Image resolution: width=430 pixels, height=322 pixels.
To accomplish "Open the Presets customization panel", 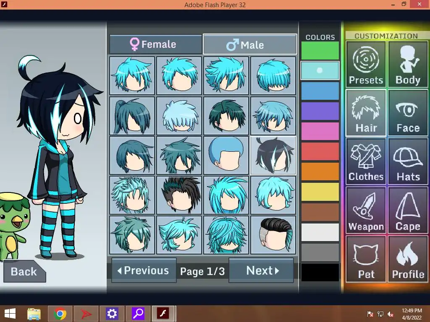I will click(366, 64).
